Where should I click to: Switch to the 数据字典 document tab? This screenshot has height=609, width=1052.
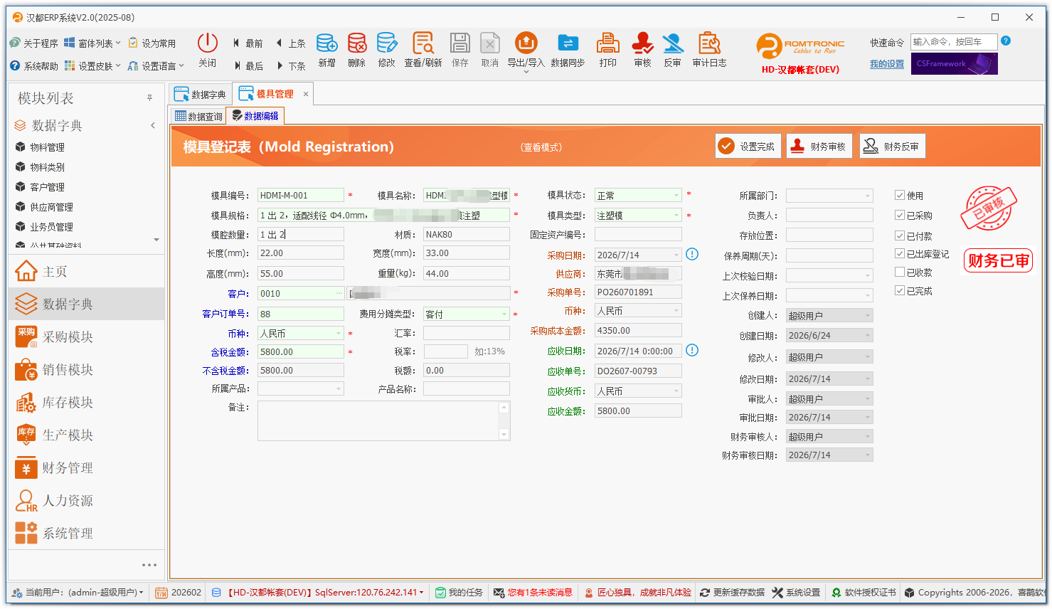point(201,94)
